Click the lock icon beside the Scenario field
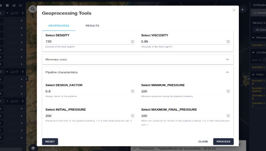This screenshot has width=266, height=151. point(255,13)
